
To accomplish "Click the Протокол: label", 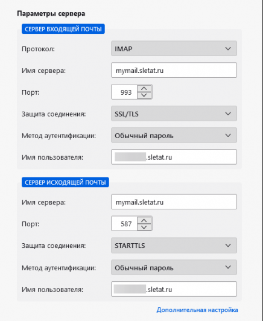I will (x=38, y=49).
